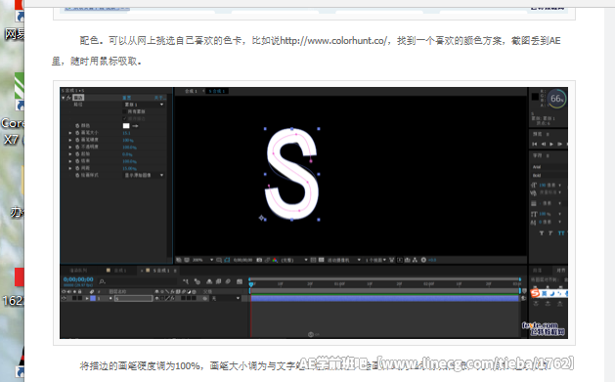Enable faux bold T in character panel
Image resolution: width=615 pixels, height=382 pixels.
click(542, 233)
